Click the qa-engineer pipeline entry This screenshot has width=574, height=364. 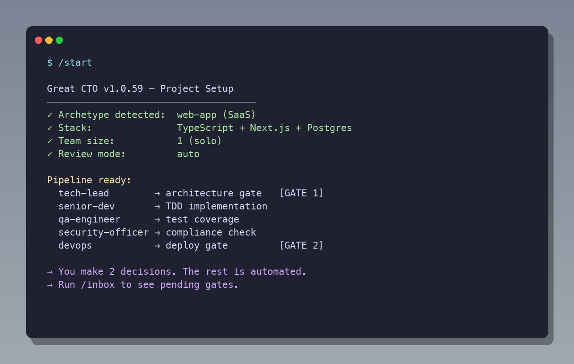tap(89, 219)
